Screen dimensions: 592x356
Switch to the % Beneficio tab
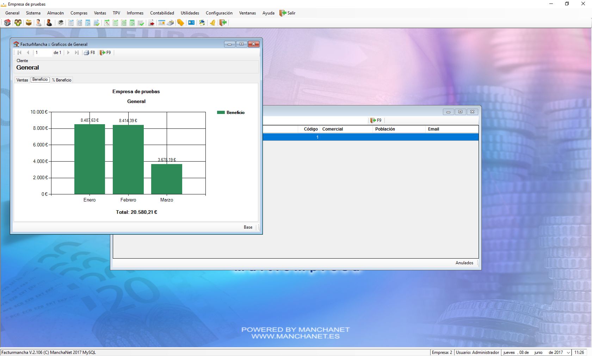click(62, 80)
